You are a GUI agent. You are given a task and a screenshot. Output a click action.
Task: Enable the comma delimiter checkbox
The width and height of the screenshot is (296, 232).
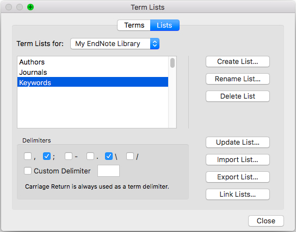(28, 156)
